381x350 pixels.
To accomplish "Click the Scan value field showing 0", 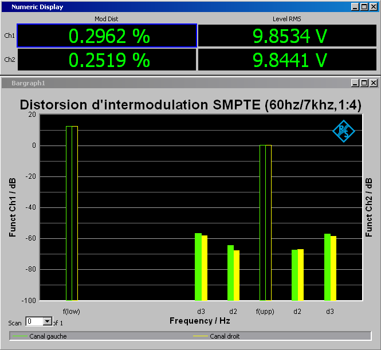I will pos(34,321).
